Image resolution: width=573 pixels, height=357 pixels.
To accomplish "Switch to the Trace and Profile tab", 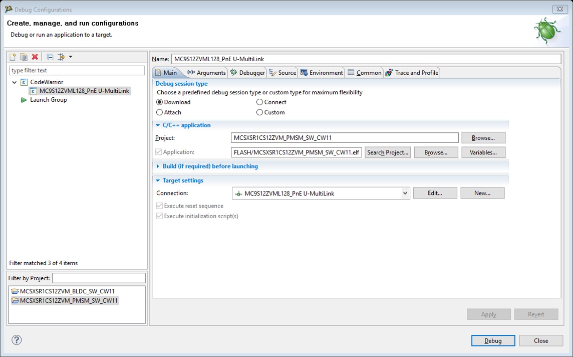I will (x=412, y=73).
